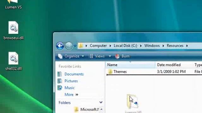Image resolution: width=202 pixels, height=113 pixels.
Task: Open the Views dropdown arrow
Action: tap(110, 56)
